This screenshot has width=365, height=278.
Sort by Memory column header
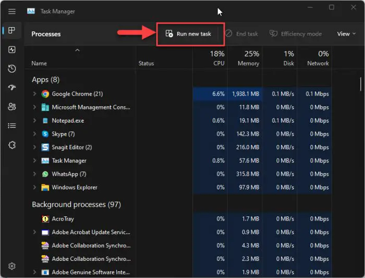tap(245, 58)
